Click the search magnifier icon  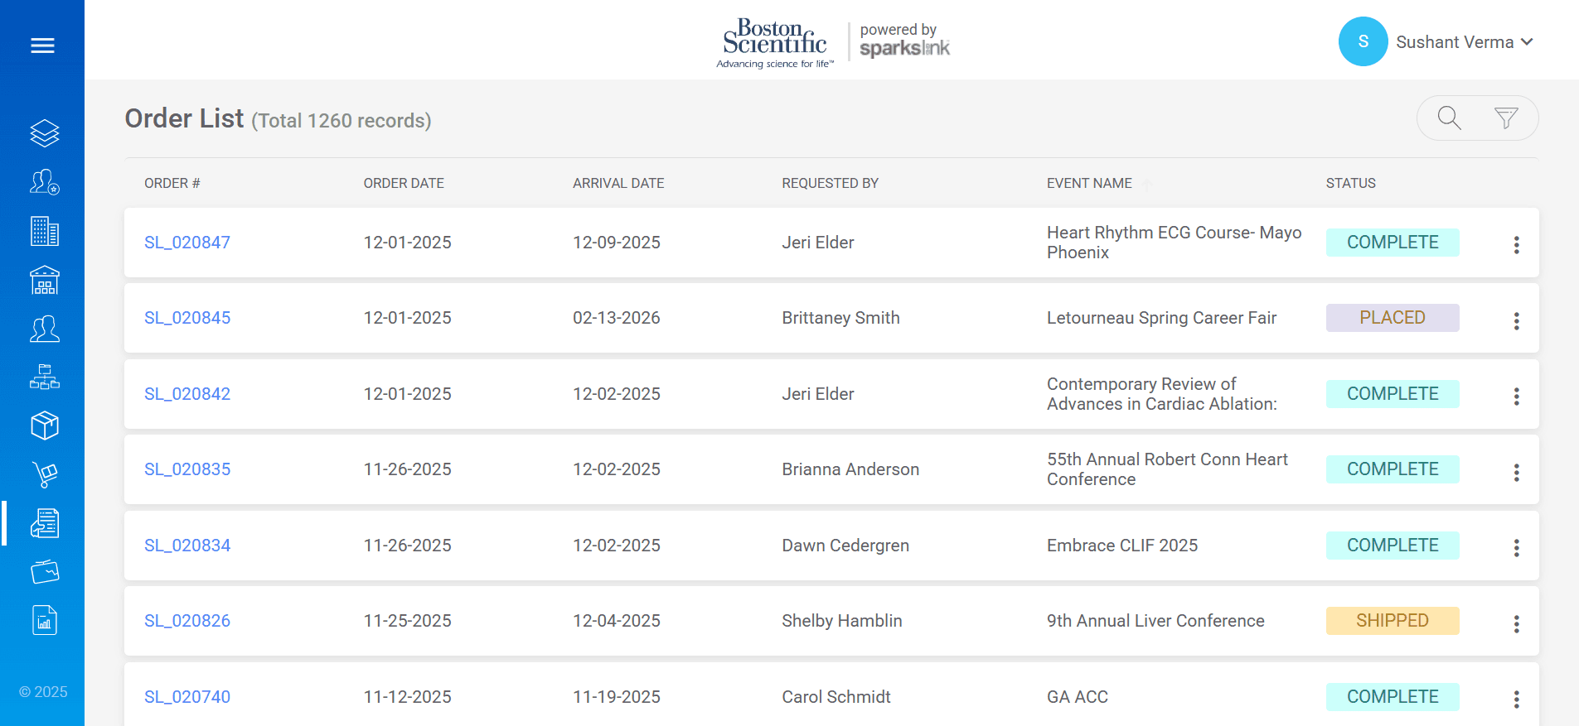(1449, 118)
